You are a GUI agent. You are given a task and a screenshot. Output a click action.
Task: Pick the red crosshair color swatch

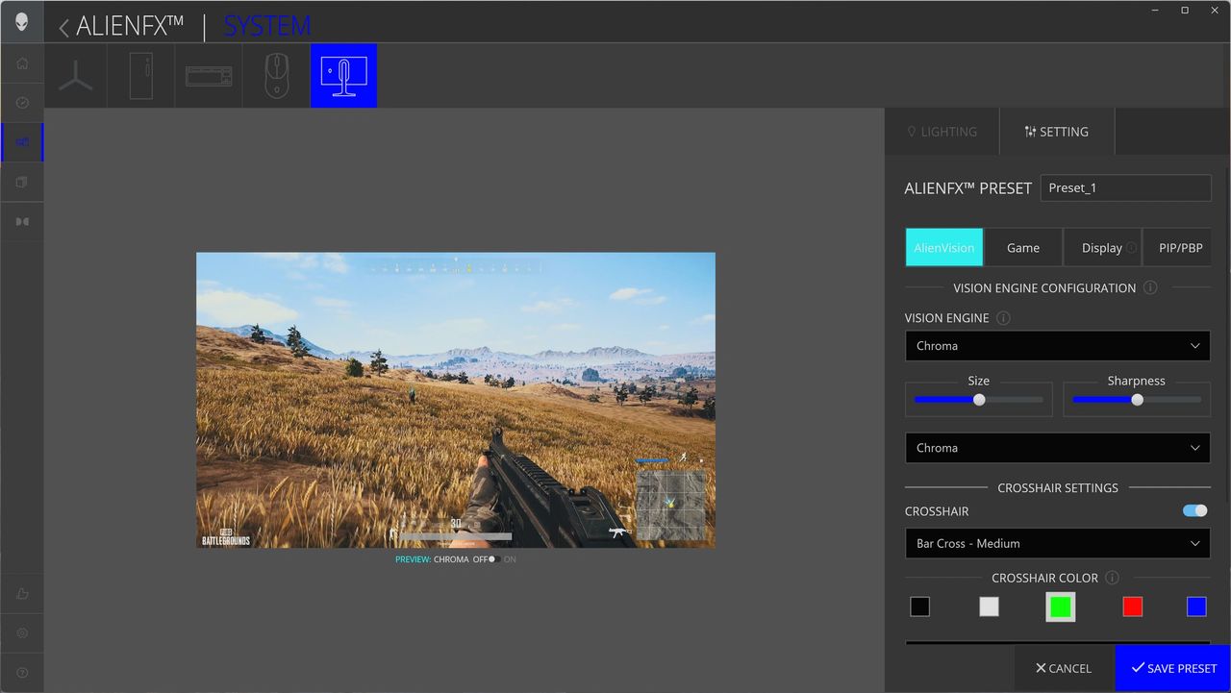1133,606
